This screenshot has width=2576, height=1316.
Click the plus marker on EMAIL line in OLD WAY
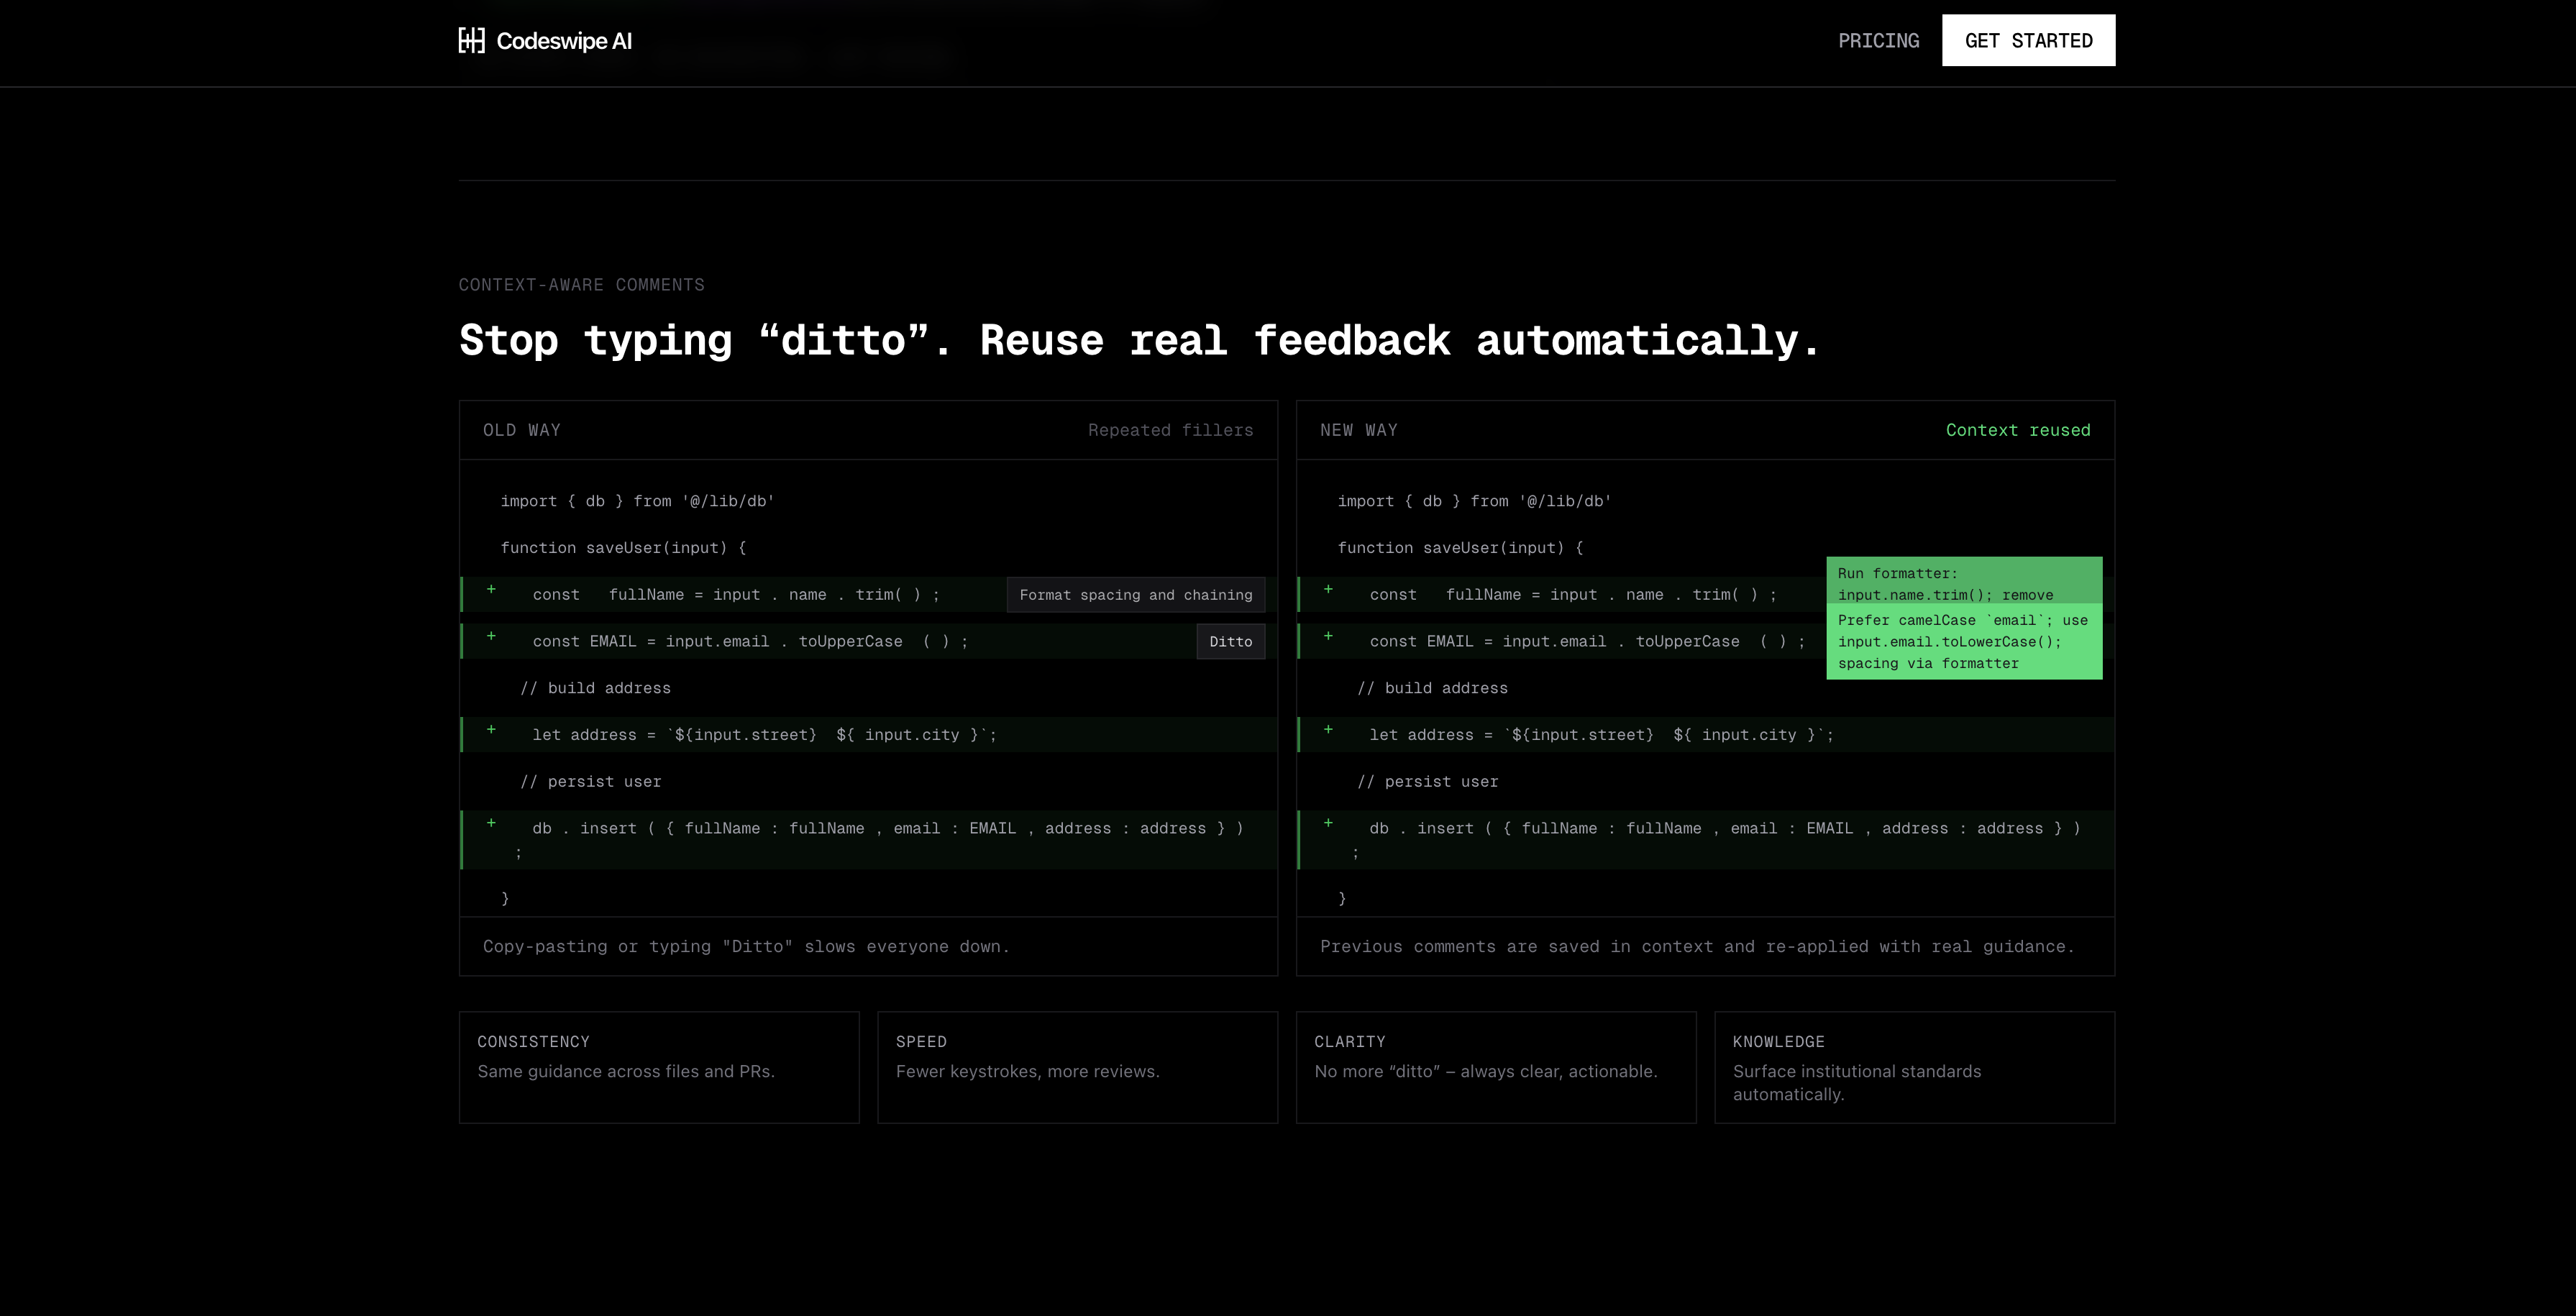pos(491,636)
